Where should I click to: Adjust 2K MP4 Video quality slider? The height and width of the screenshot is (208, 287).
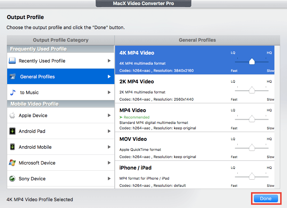pyautogui.click(x=252, y=90)
